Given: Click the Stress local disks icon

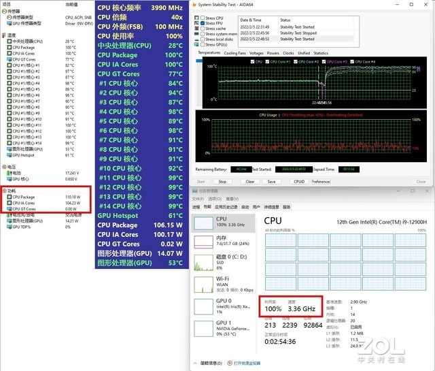Looking at the screenshot, I should pos(196,39).
